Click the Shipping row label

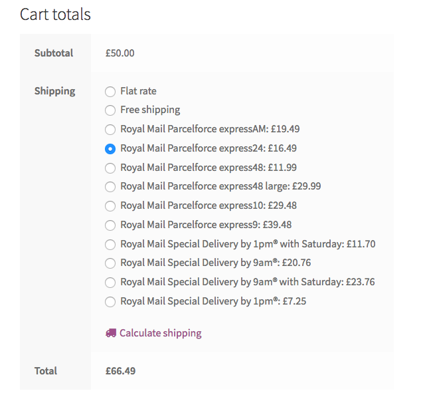(54, 91)
